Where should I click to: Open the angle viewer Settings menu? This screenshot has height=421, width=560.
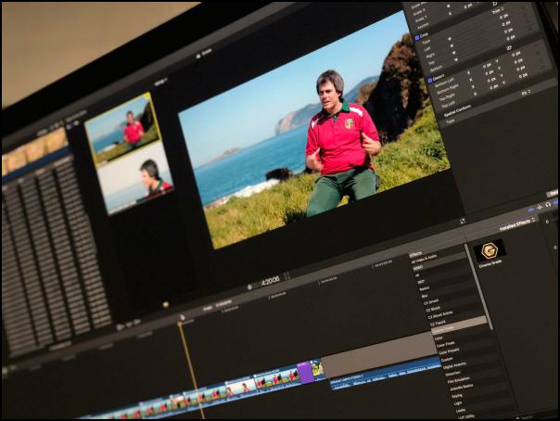click(161, 83)
